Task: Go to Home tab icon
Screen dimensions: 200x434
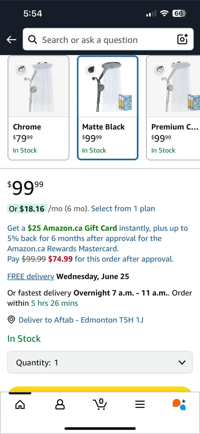Action: pos(20,404)
